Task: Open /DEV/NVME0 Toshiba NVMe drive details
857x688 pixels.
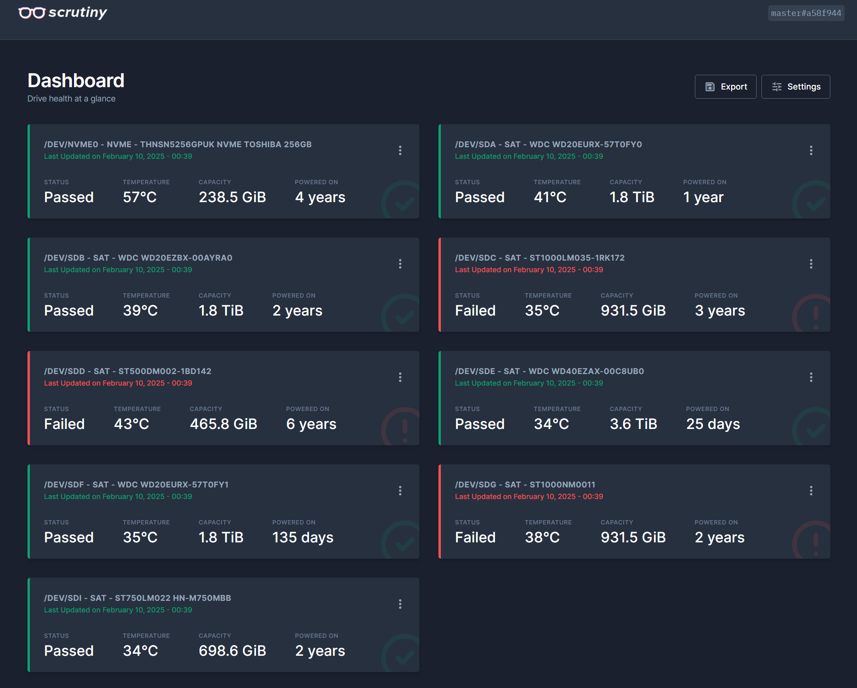Action: (x=178, y=144)
